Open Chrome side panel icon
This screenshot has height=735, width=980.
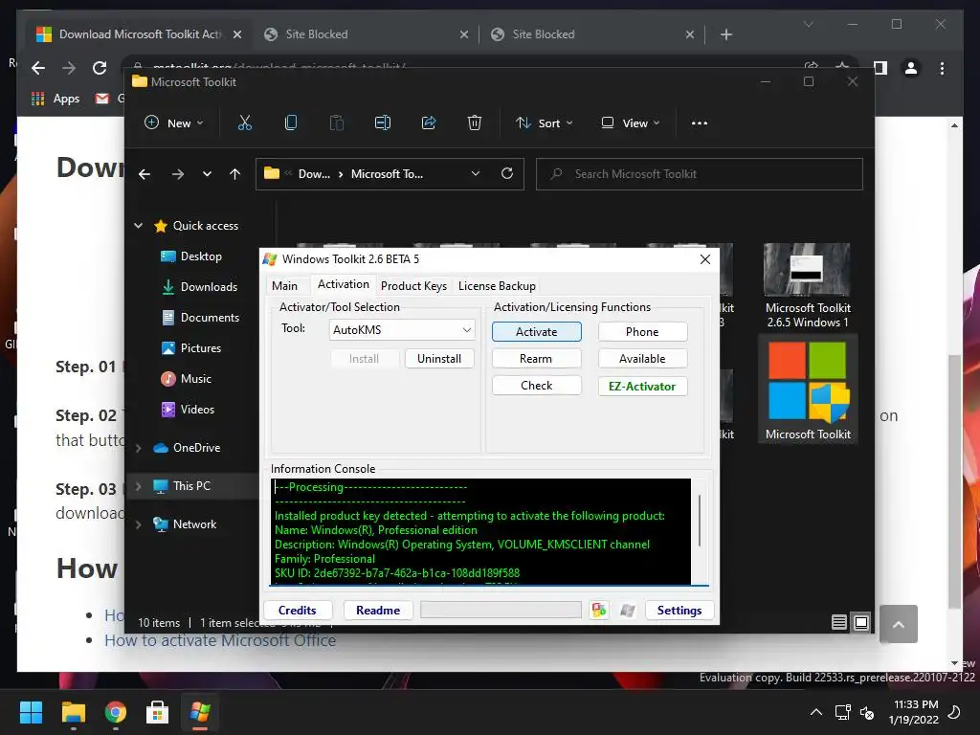tap(880, 68)
